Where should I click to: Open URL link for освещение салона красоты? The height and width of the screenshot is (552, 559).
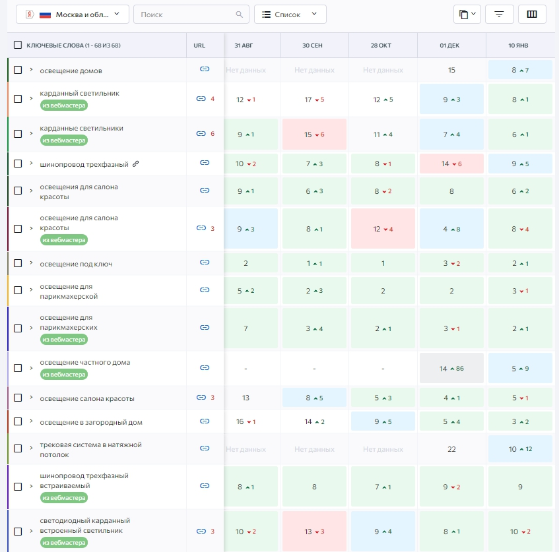coord(201,397)
